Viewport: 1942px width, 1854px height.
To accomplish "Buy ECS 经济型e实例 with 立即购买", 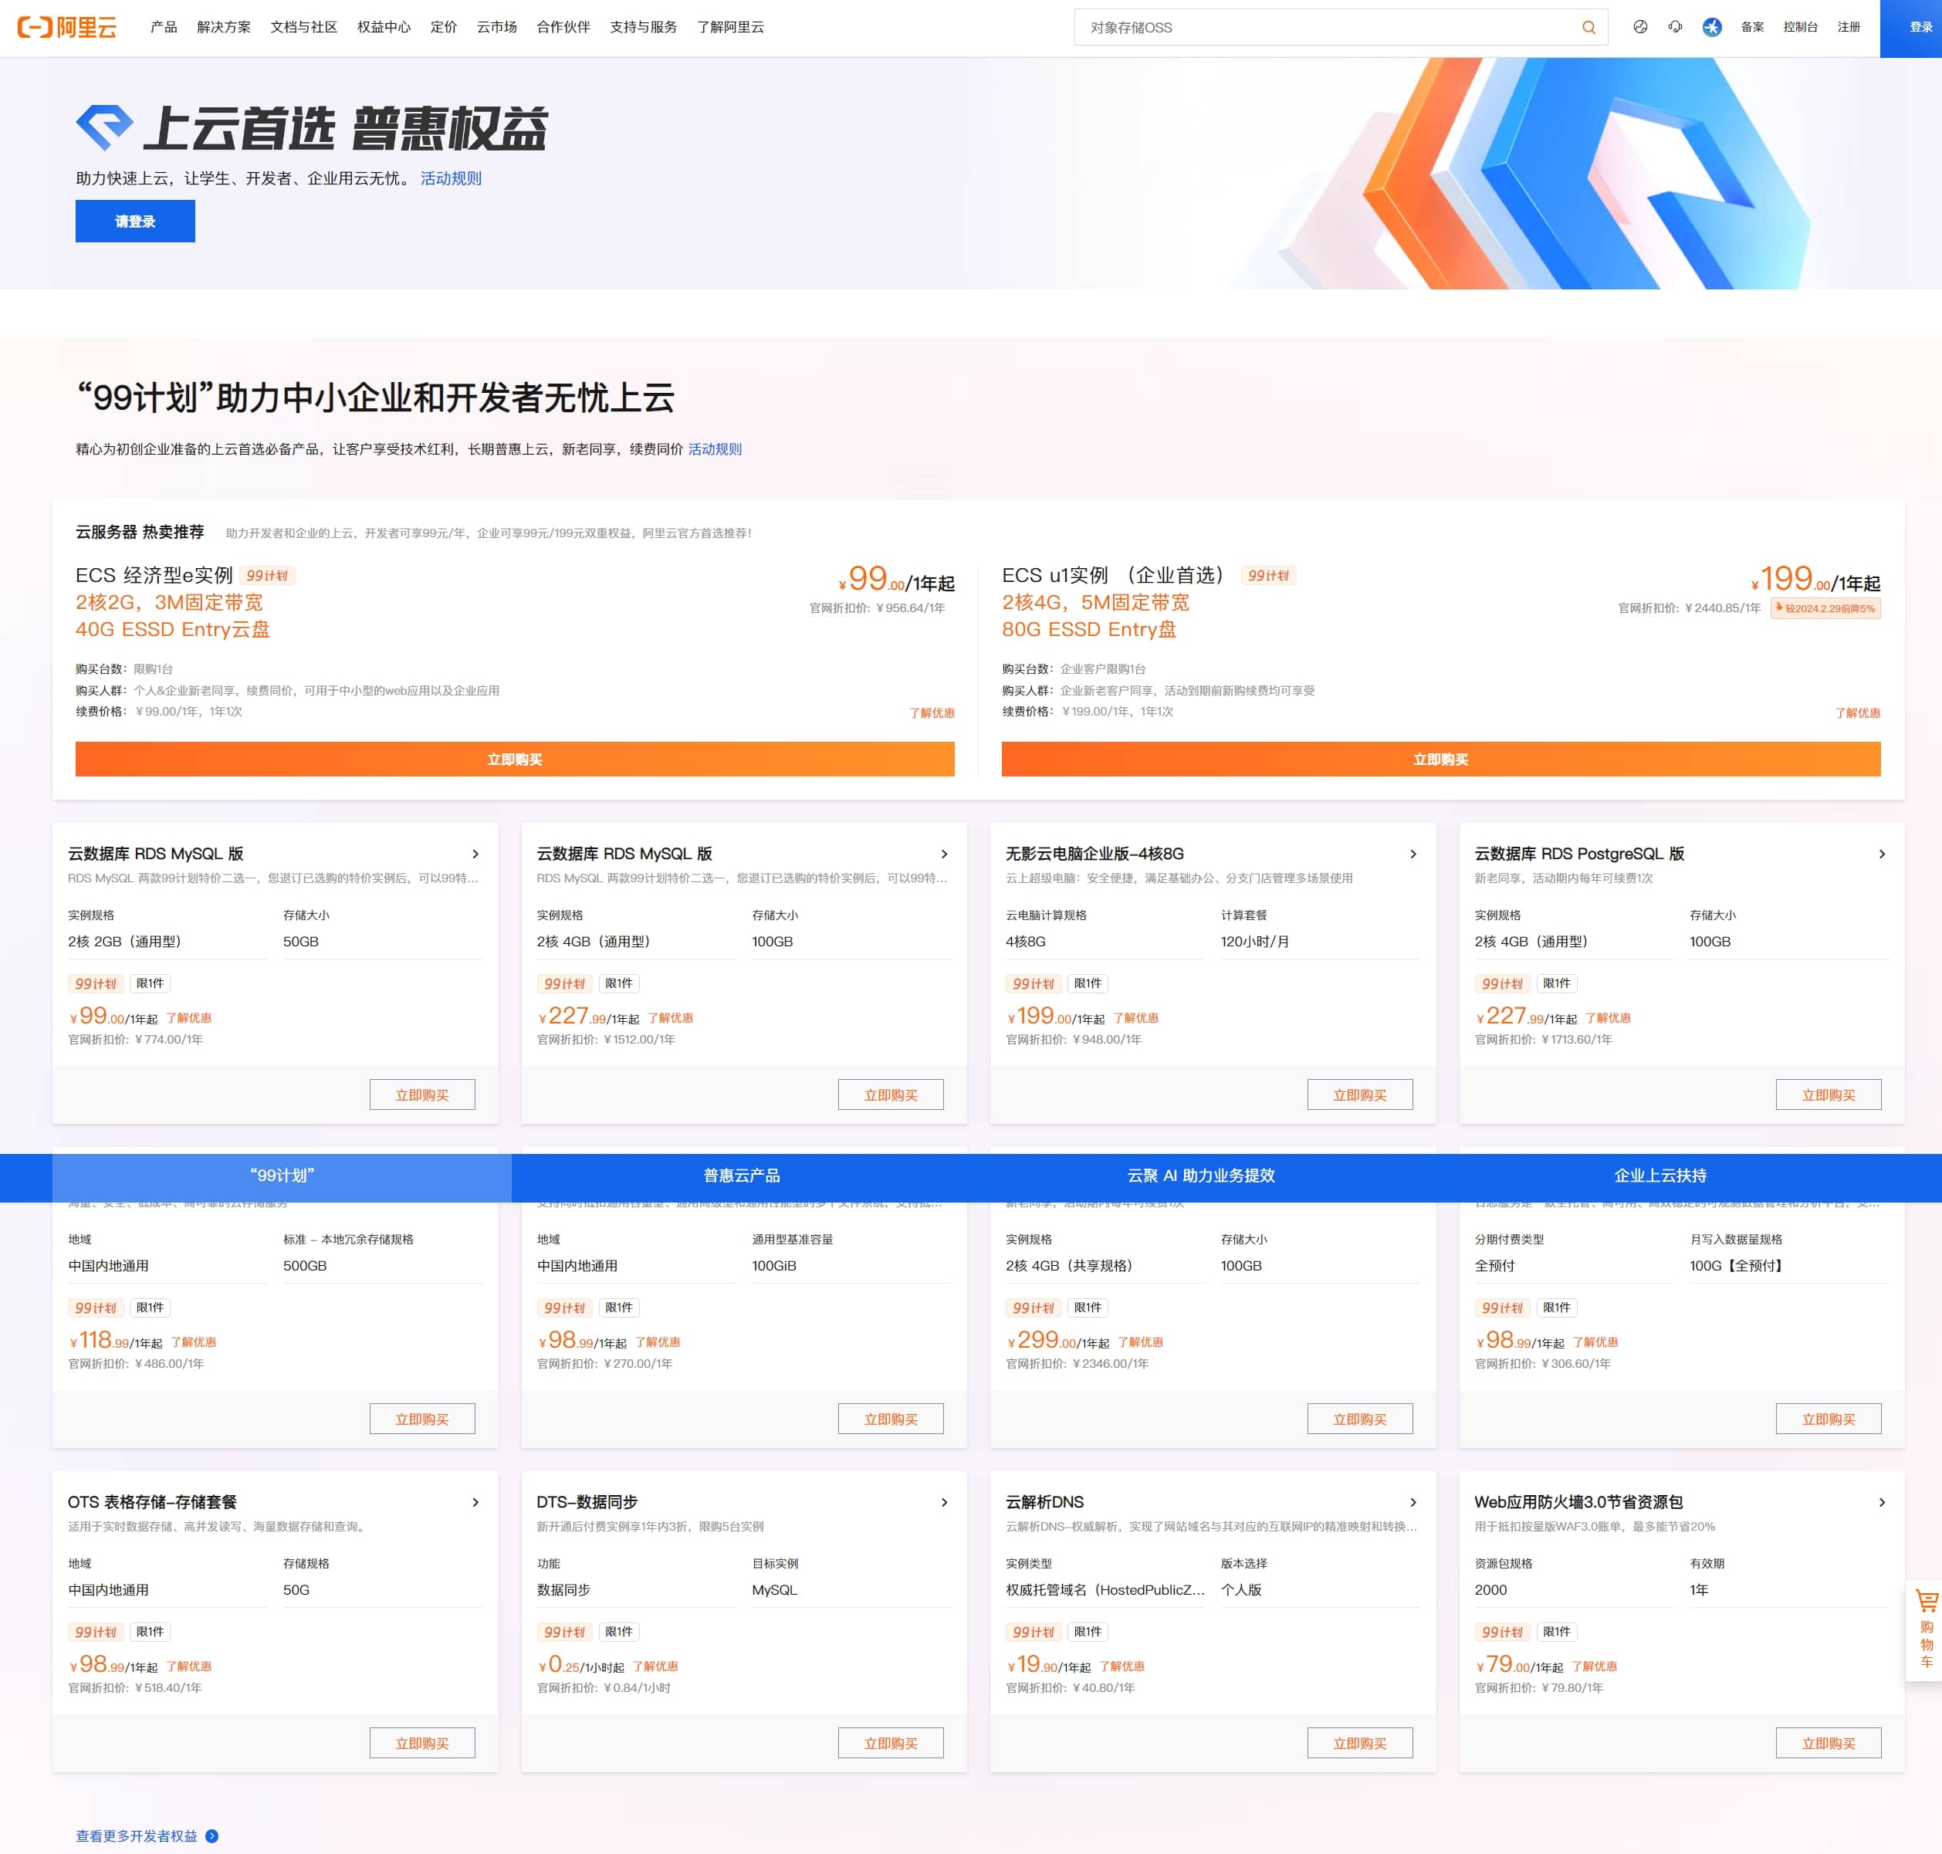I will pos(515,759).
